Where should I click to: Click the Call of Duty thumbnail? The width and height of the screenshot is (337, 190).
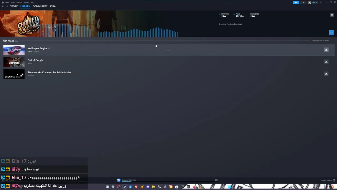[x=14, y=62]
